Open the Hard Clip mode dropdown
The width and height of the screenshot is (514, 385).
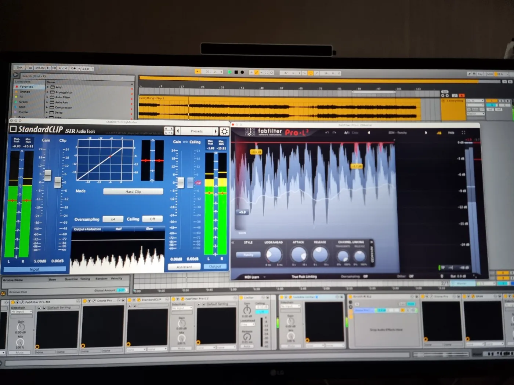[133, 191]
